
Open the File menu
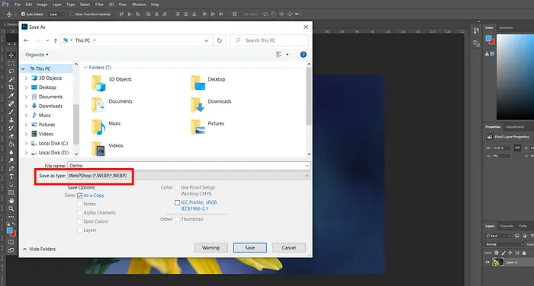point(18,5)
